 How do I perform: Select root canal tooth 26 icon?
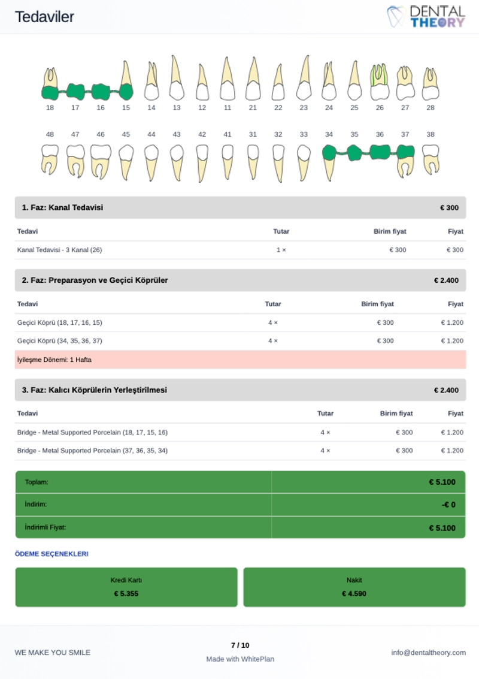coord(380,82)
